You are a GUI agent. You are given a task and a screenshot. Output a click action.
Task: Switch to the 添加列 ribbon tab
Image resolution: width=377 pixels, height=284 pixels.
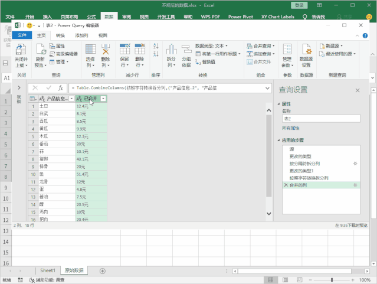click(81, 35)
